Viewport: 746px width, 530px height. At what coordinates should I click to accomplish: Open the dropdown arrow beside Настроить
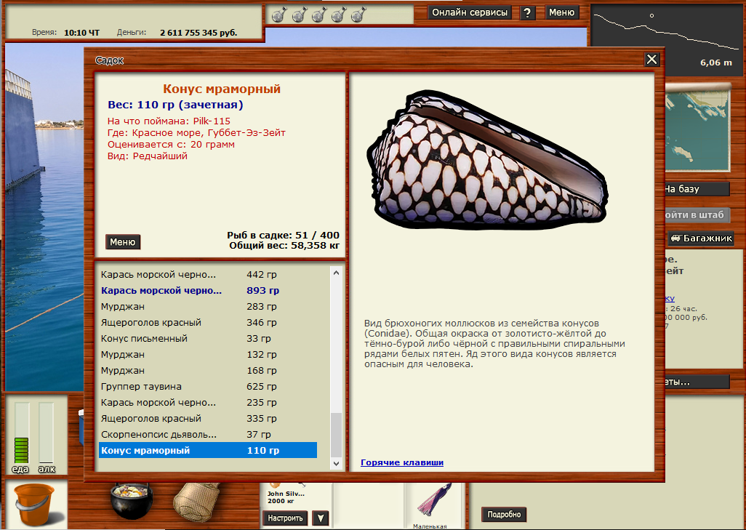(x=321, y=518)
